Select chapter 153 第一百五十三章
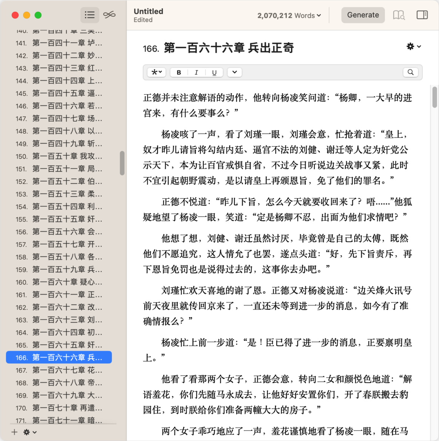Image resolution: width=439 pixels, height=441 pixels. 59,194
